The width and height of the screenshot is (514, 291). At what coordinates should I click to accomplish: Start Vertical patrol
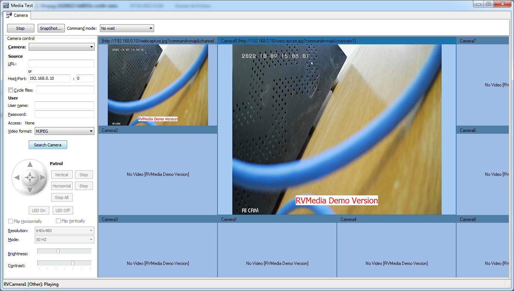tap(62, 175)
